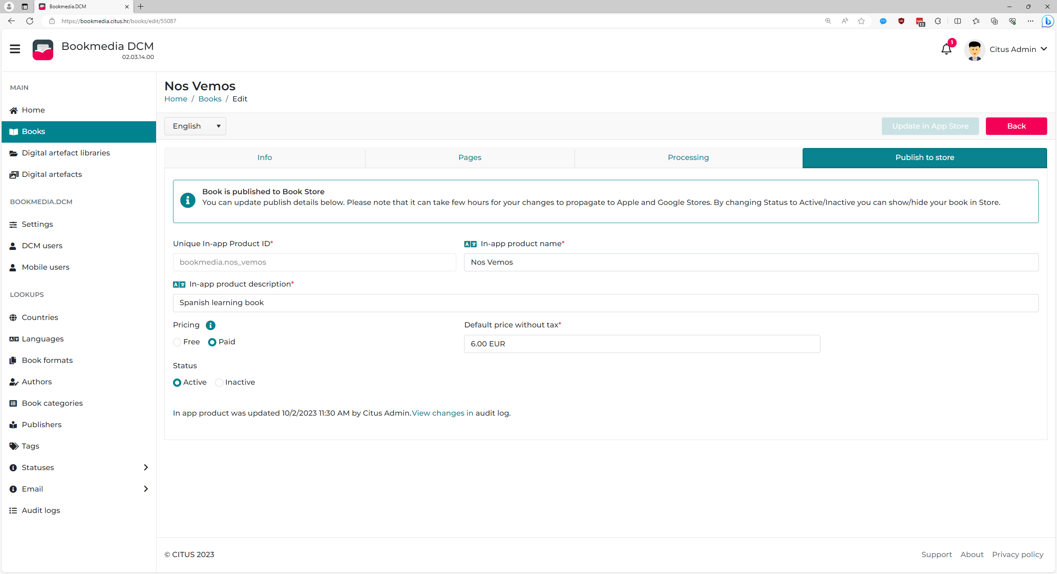
Task: Click the browser refresh button
Action: (x=30, y=21)
